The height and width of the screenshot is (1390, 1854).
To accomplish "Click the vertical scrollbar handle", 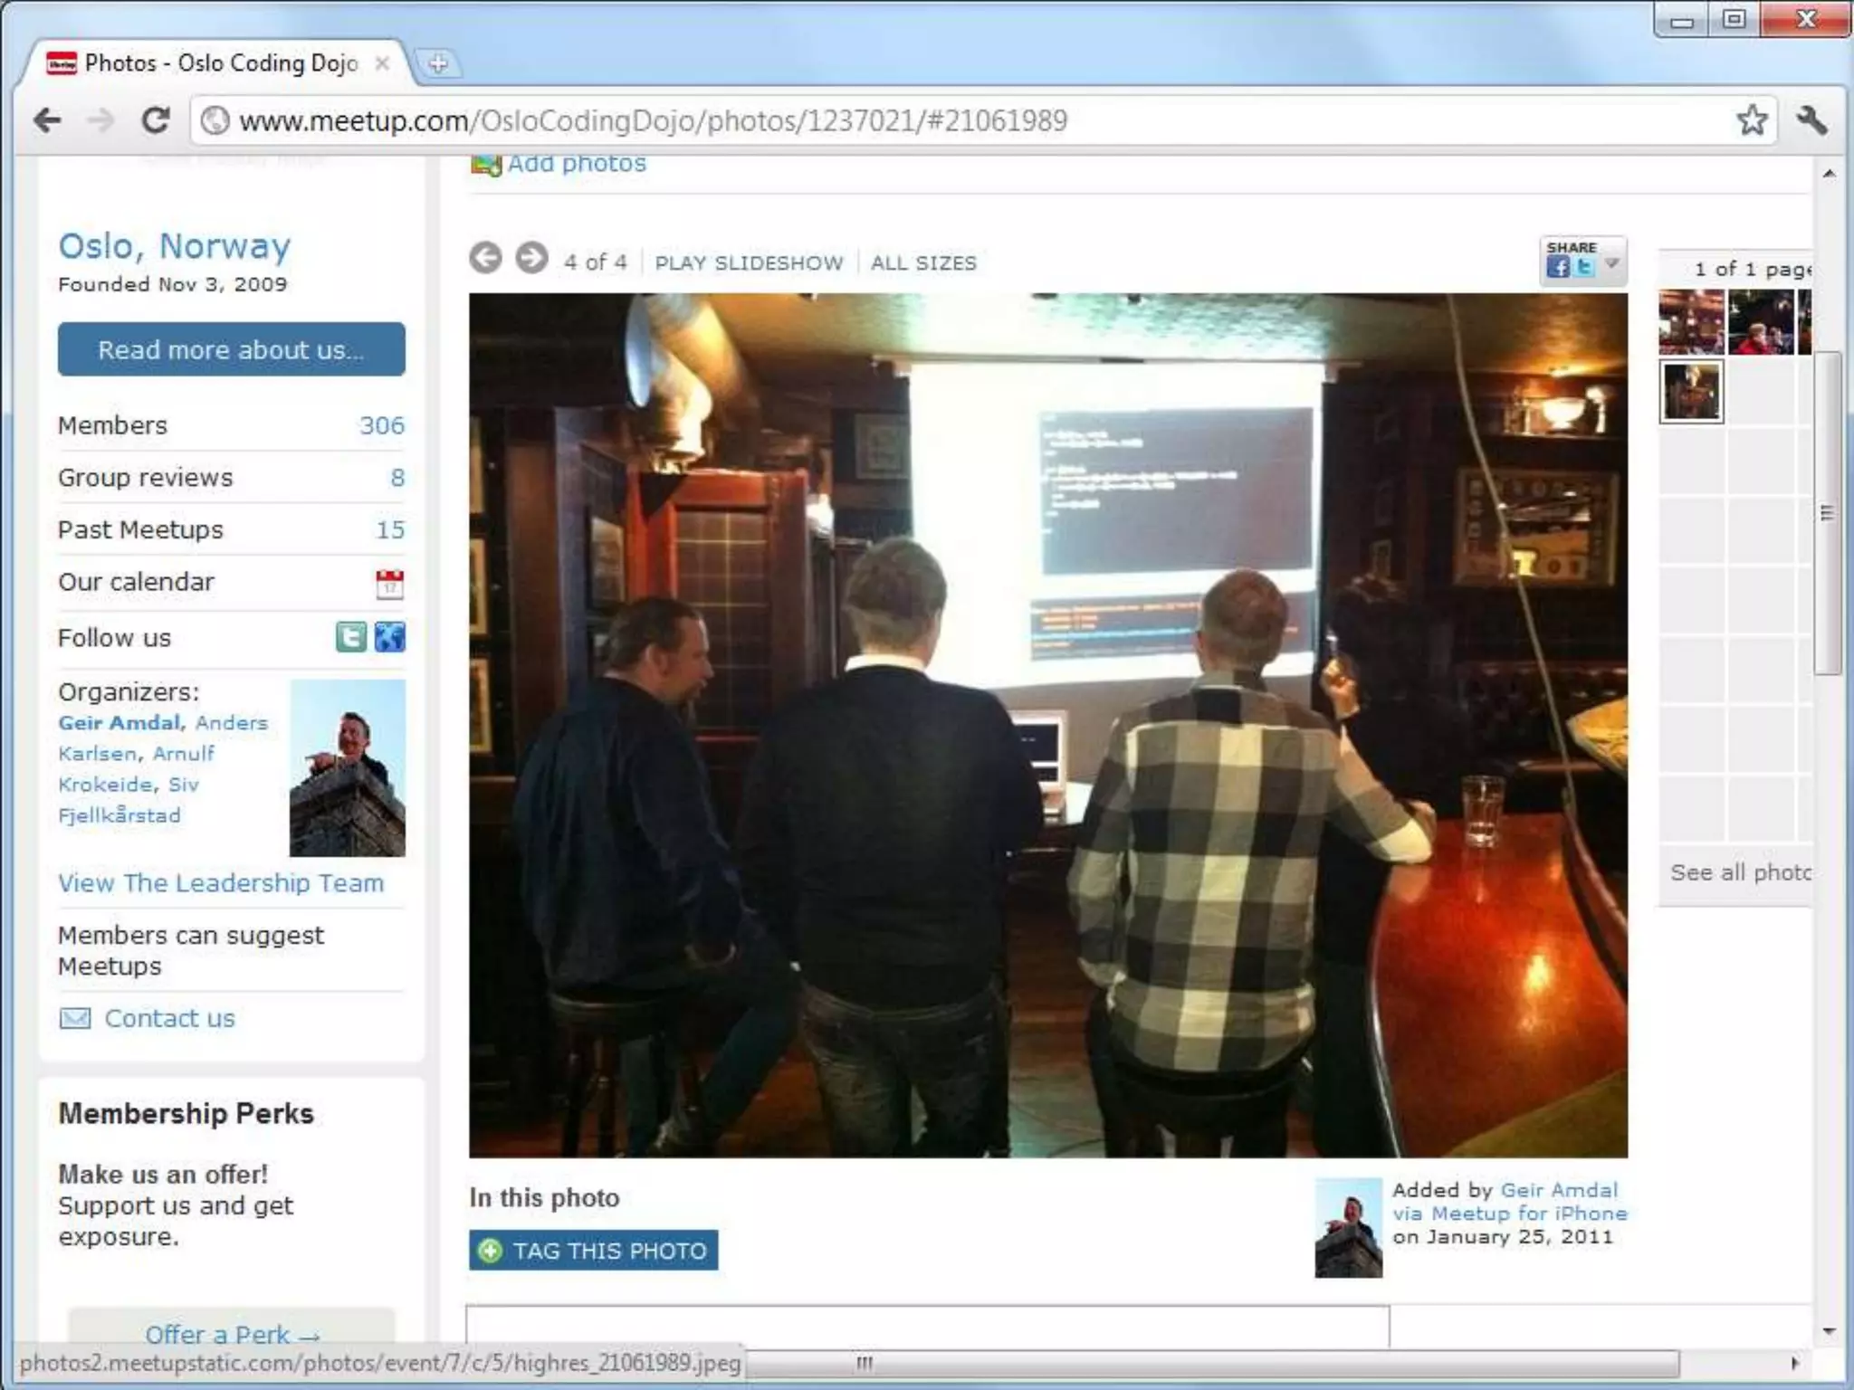I will pos(1828,512).
